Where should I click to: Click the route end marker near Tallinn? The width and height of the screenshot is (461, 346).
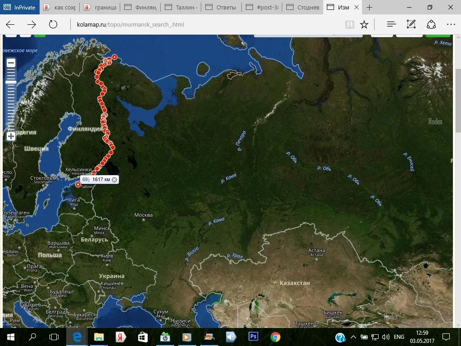click(x=78, y=184)
